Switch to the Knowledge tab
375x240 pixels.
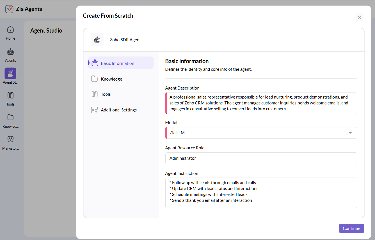pos(111,79)
